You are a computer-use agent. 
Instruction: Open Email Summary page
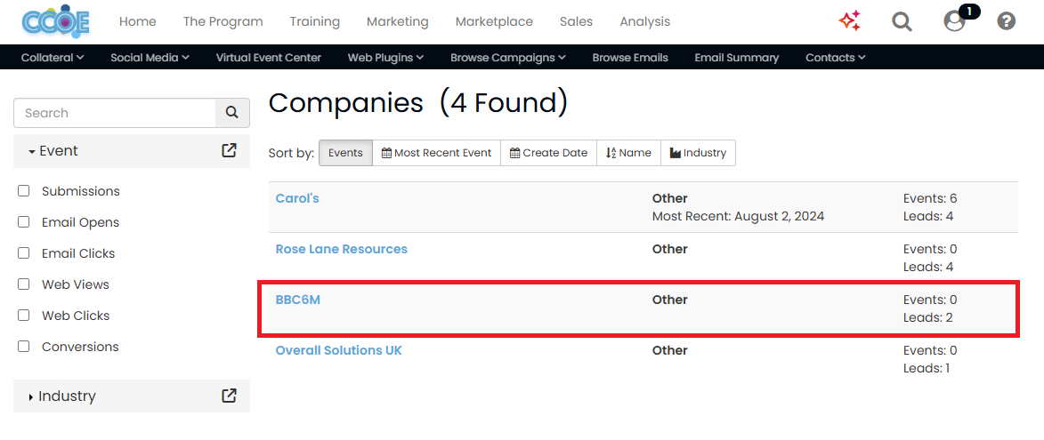736,58
